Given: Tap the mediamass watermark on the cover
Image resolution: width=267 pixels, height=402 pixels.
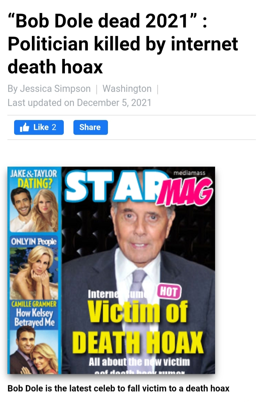Looking at the screenshot, I should [189, 173].
